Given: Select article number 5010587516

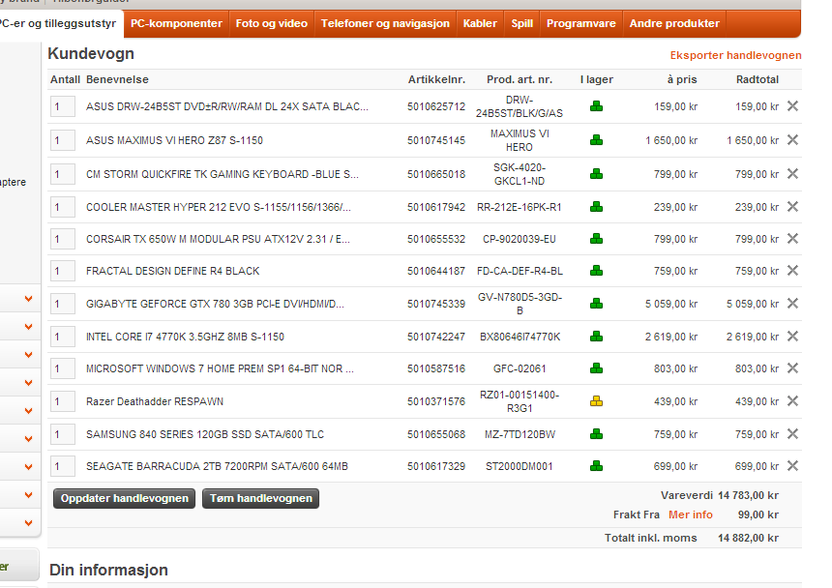Looking at the screenshot, I should (436, 368).
